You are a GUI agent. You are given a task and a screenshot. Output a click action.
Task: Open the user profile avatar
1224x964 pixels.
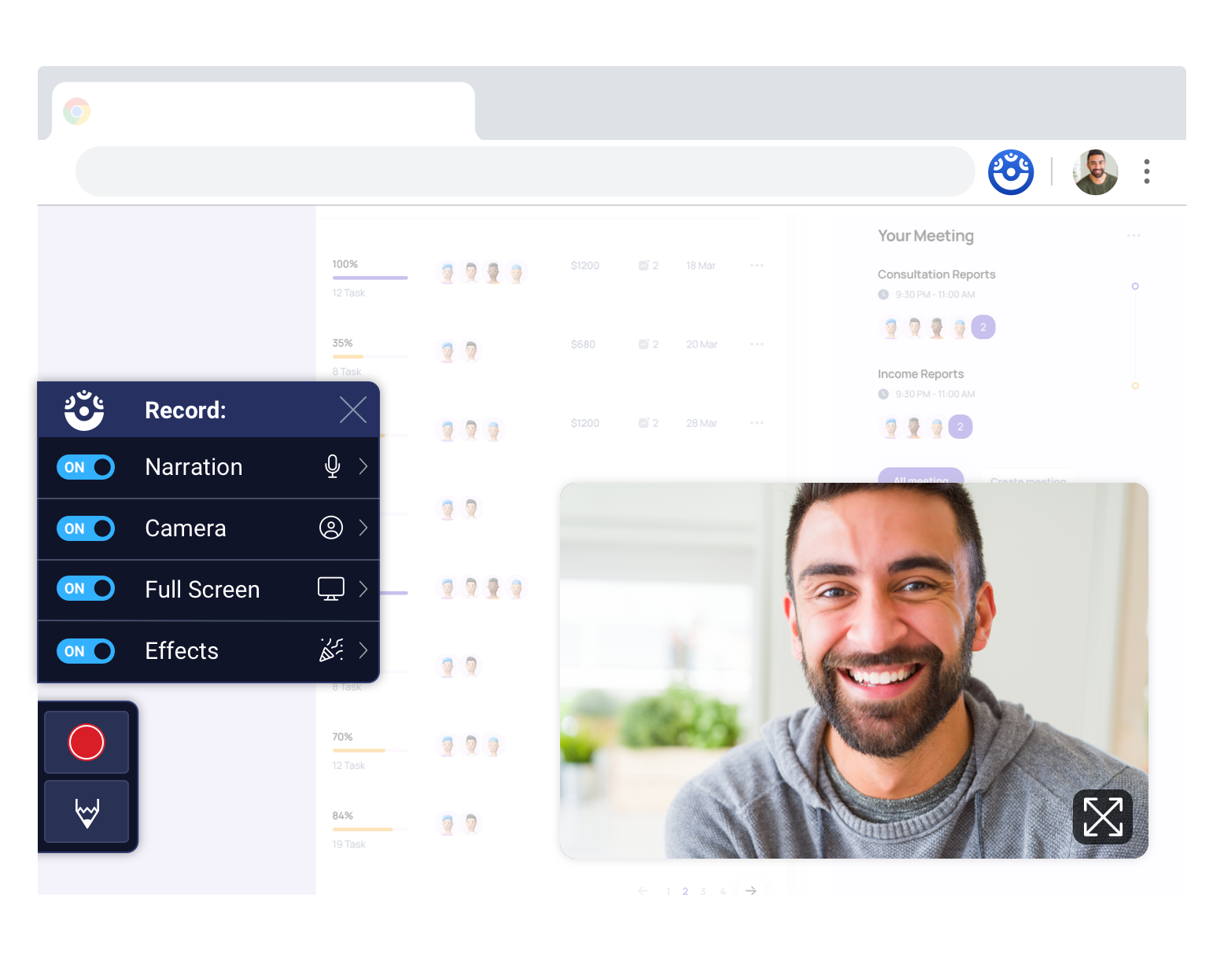click(1095, 171)
